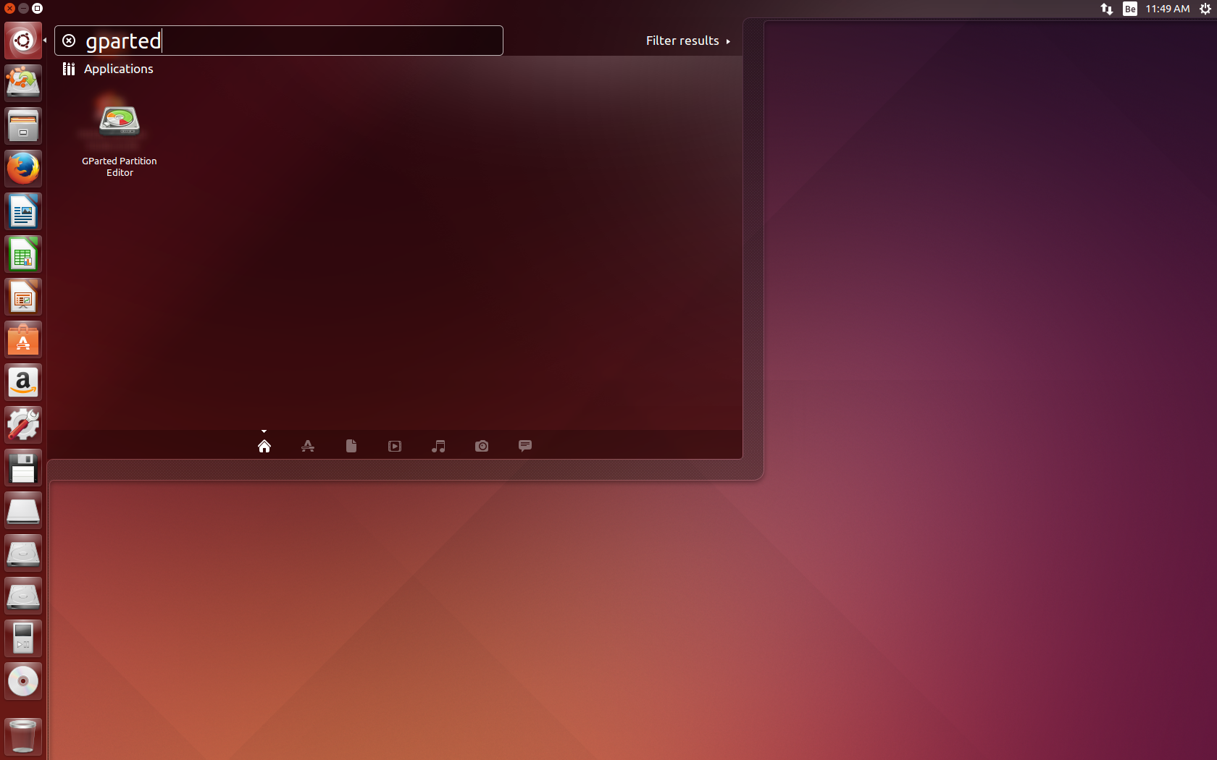
Task: Open the upper of two hard disk icons
Action: [23, 553]
